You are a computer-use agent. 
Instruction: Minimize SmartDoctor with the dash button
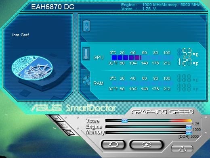[x=56, y=118]
